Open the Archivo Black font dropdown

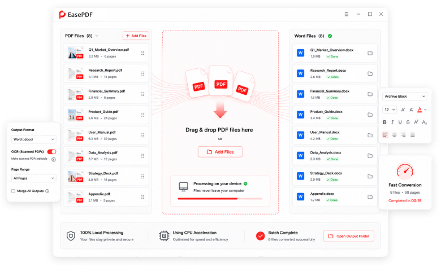coord(404,97)
